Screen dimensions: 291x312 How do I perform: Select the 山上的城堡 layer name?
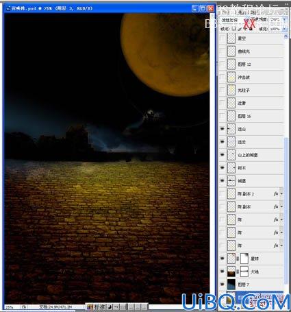point(248,155)
